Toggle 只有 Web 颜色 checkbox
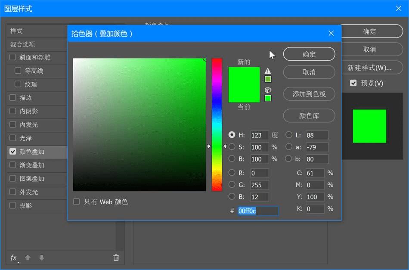 point(77,202)
